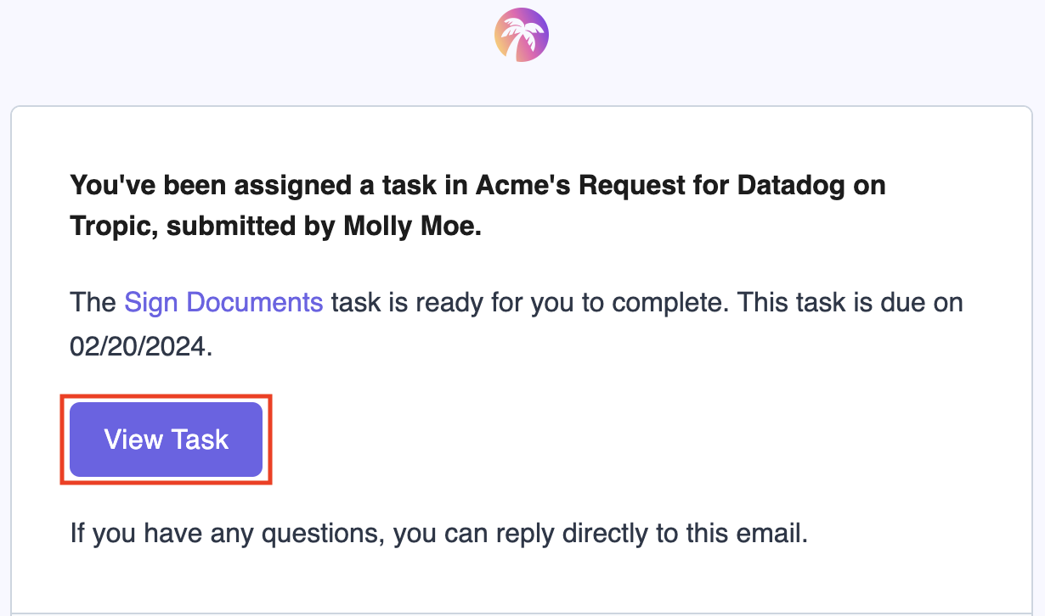Select the bold assigned-task heading text
The height and width of the screenshot is (616, 1045).
coord(477,206)
